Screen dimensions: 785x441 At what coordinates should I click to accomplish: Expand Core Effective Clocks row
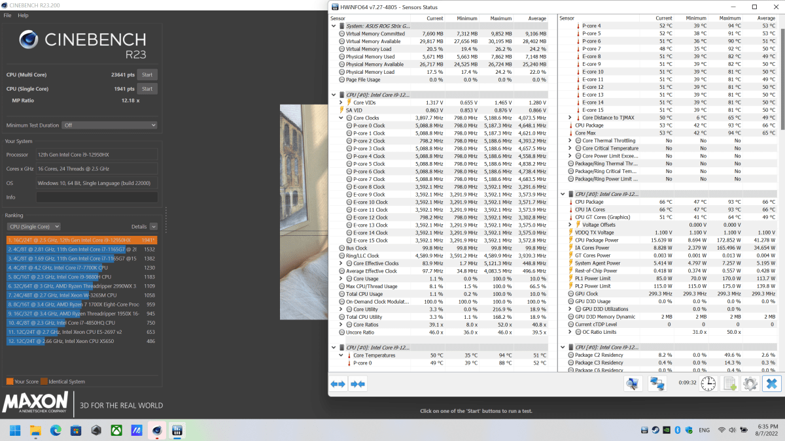tap(341, 263)
